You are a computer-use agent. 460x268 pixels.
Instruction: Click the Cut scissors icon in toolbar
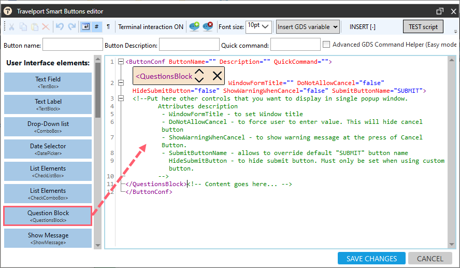click(12, 27)
